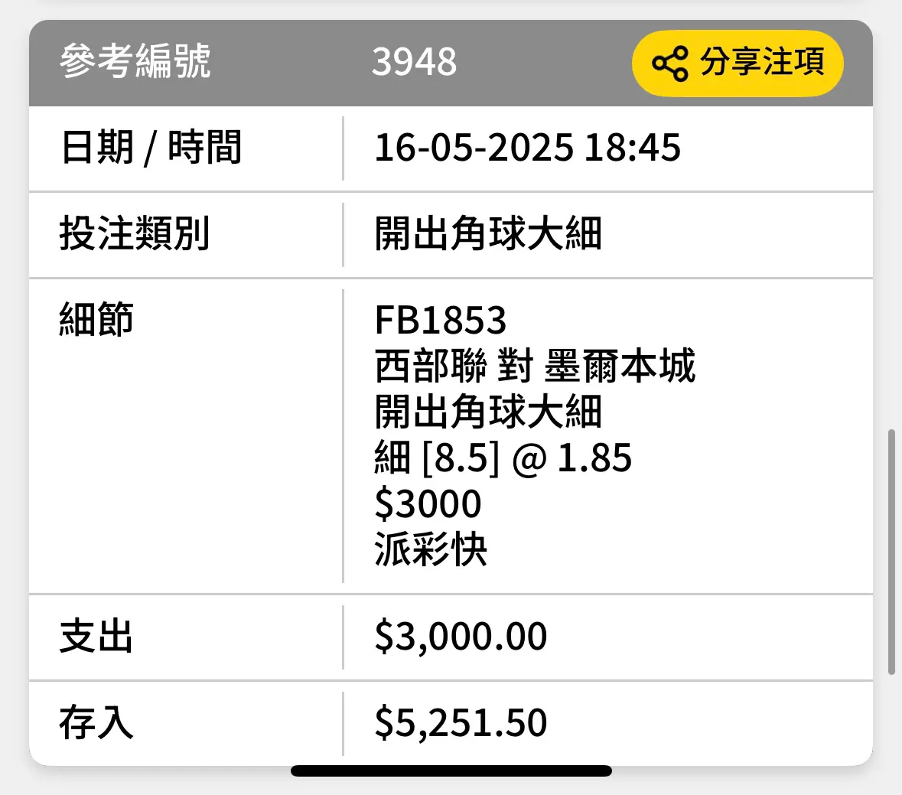Select bet type value 開出角球大細
902x795 pixels.
click(x=488, y=234)
